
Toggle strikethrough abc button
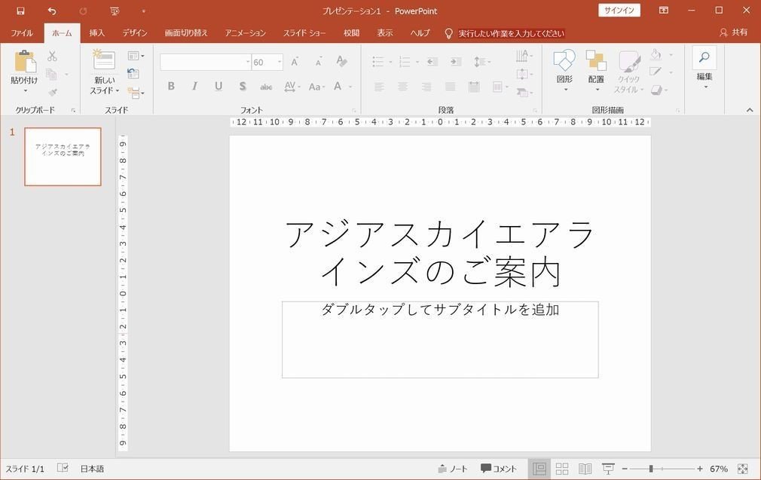coord(266,87)
